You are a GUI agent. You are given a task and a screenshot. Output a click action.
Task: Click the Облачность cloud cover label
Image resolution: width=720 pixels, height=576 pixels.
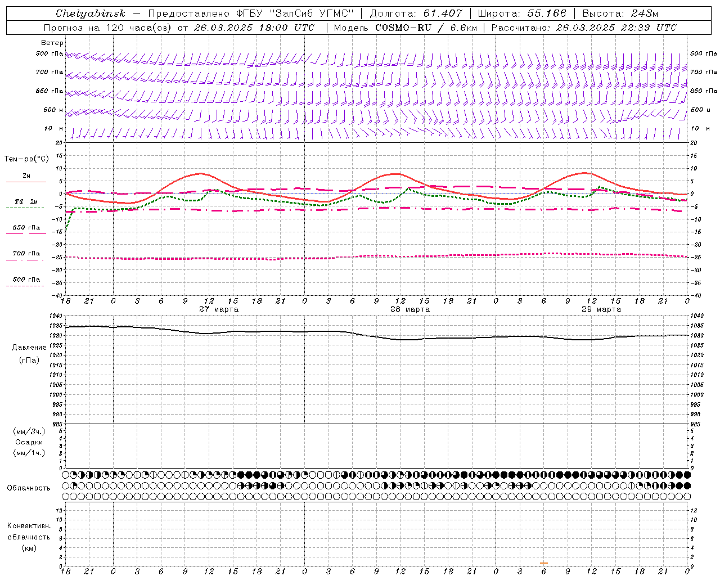[x=29, y=488]
